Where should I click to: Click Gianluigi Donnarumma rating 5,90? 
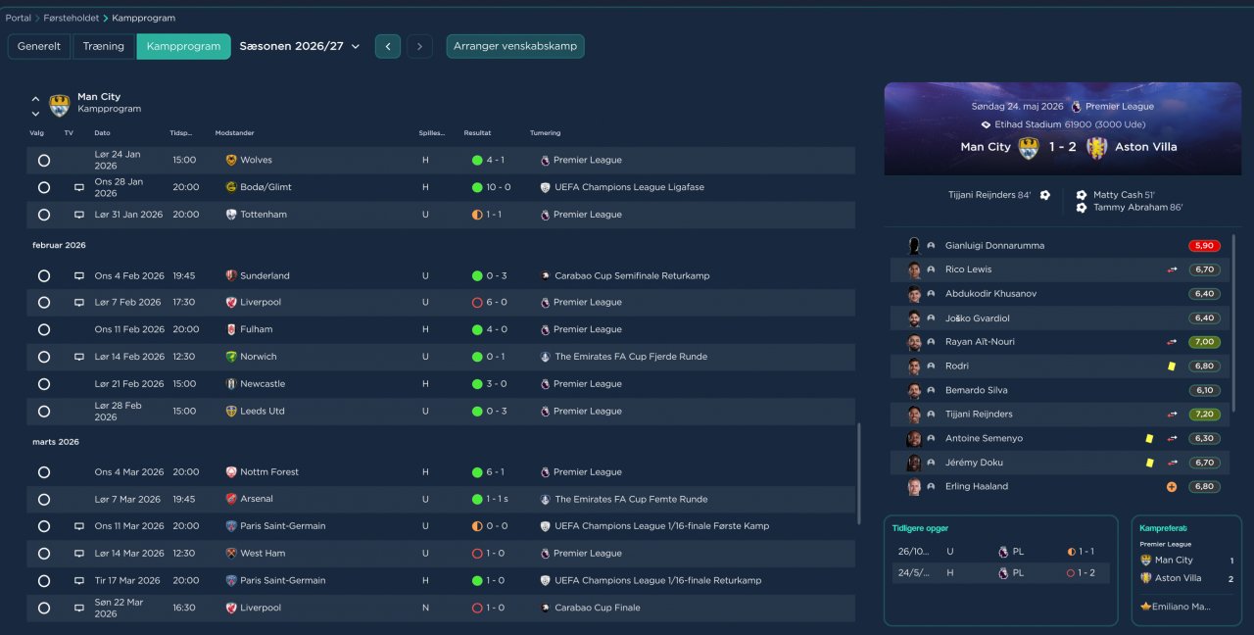[1205, 246]
